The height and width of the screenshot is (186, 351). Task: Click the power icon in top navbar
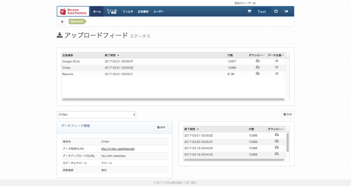(x=276, y=11)
